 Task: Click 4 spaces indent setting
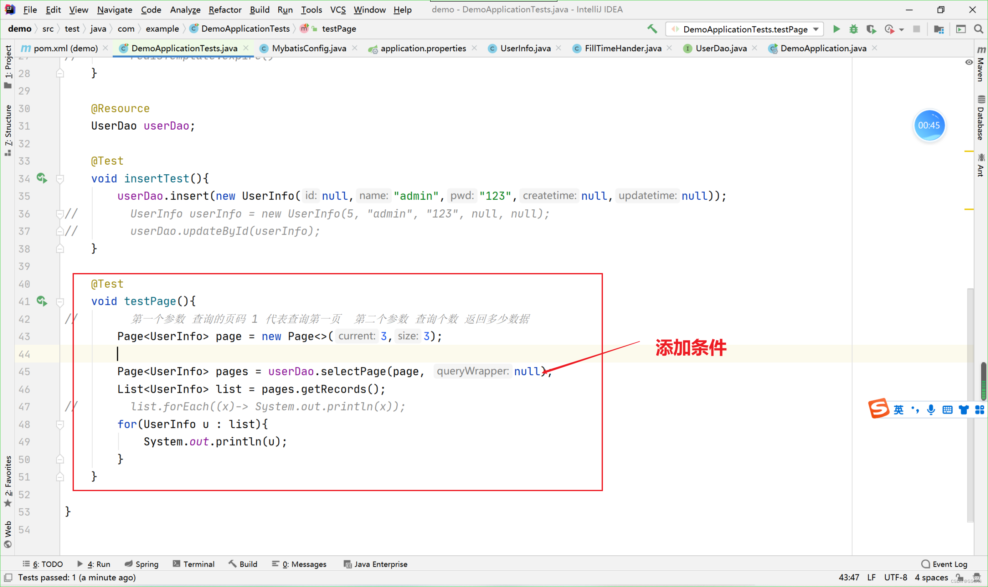(x=931, y=577)
